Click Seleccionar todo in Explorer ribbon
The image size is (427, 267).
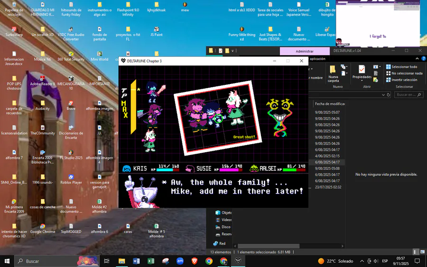402,67
